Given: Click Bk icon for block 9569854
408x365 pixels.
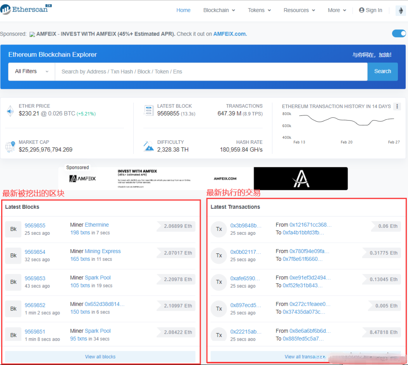Looking at the screenshot, I should (13, 256).
